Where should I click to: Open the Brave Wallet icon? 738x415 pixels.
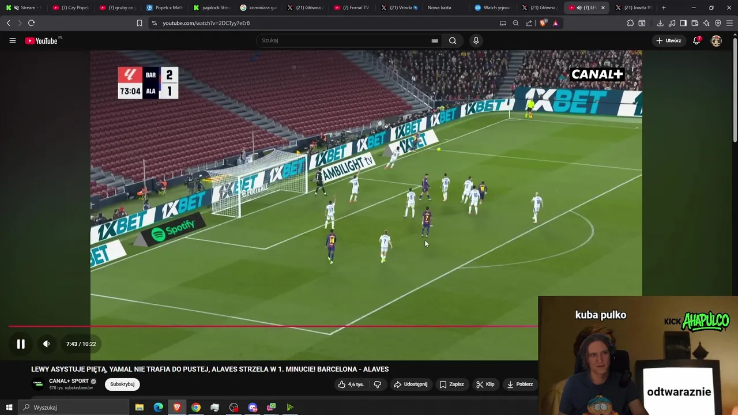695,23
